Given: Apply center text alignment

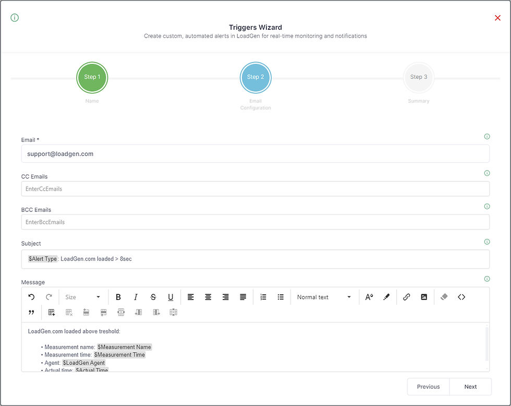Looking at the screenshot, I should [x=208, y=296].
